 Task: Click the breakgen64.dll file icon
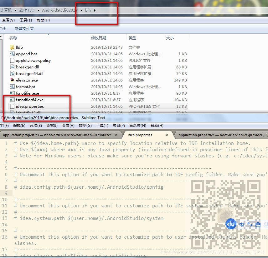(x=12, y=73)
